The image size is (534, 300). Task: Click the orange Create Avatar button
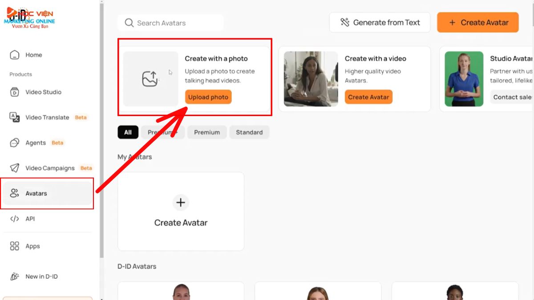[477, 22]
